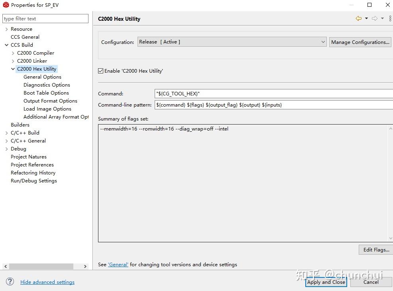Collapse the CCS Build tree node
The image size is (393, 291).
pos(6,45)
